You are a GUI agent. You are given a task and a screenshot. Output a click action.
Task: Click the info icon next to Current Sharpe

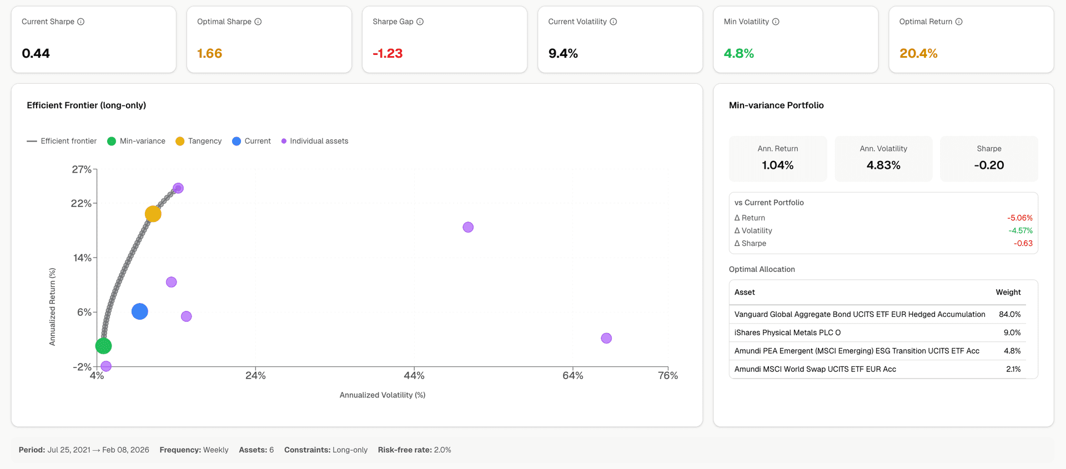coord(81,22)
